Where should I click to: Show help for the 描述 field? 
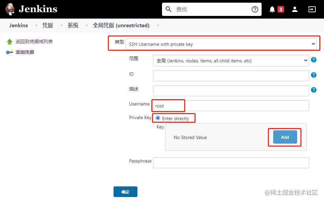pyautogui.click(x=313, y=90)
